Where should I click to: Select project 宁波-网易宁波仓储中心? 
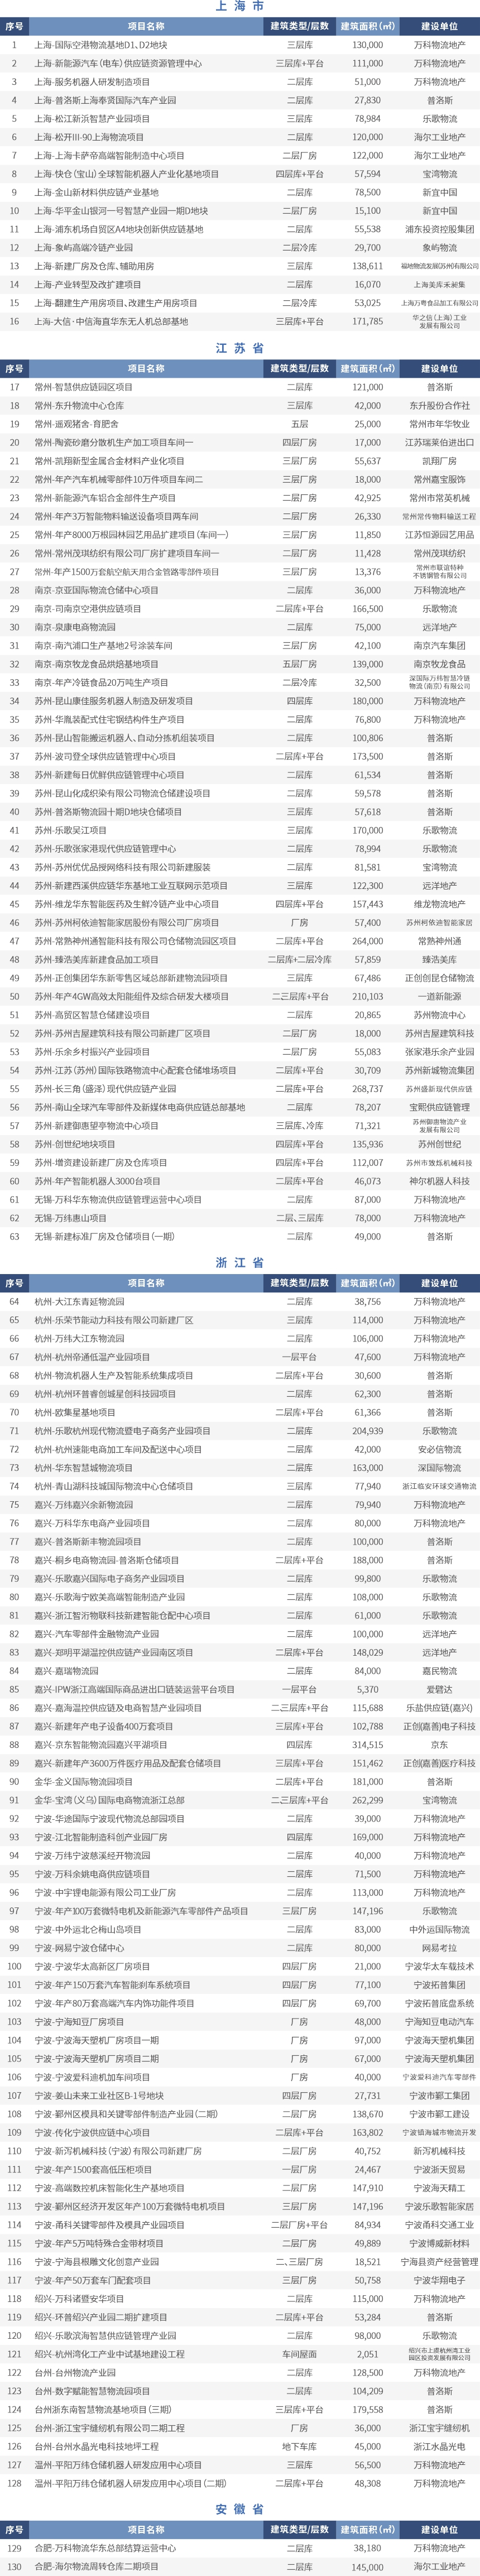click(x=80, y=1948)
